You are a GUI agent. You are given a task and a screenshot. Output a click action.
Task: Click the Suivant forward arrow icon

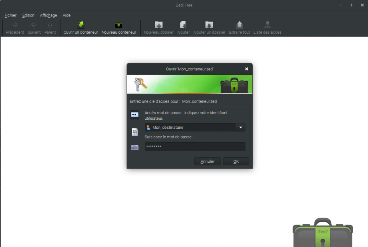[34, 25]
